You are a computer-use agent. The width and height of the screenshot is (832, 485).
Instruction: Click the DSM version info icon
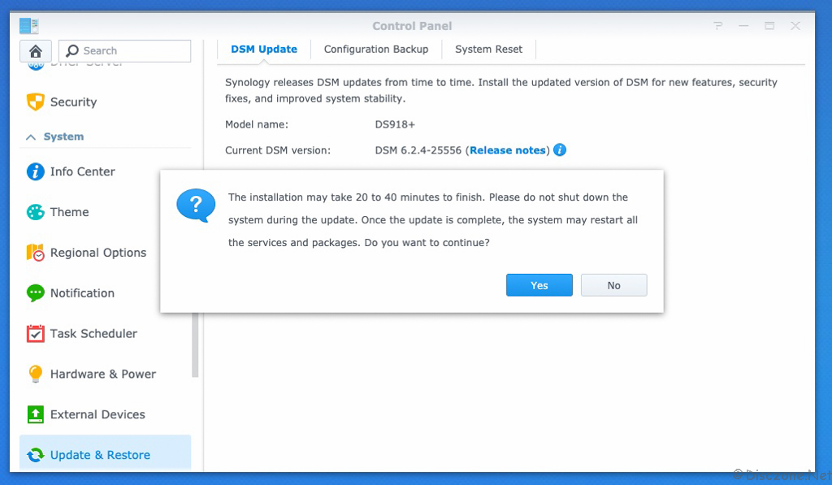point(560,150)
